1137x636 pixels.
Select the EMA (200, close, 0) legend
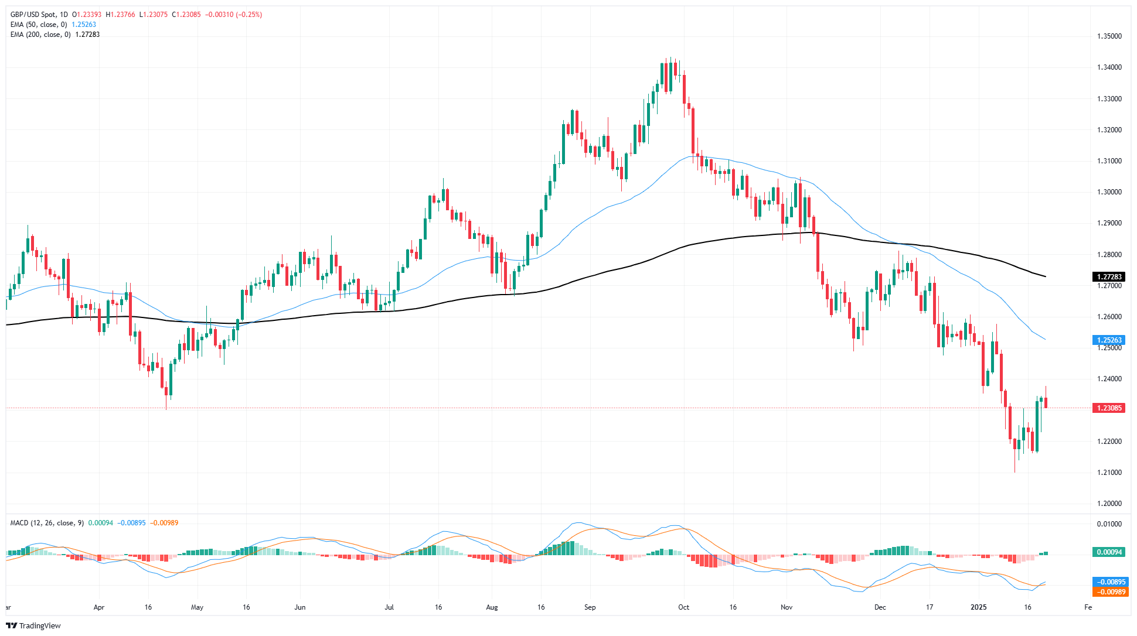click(40, 35)
